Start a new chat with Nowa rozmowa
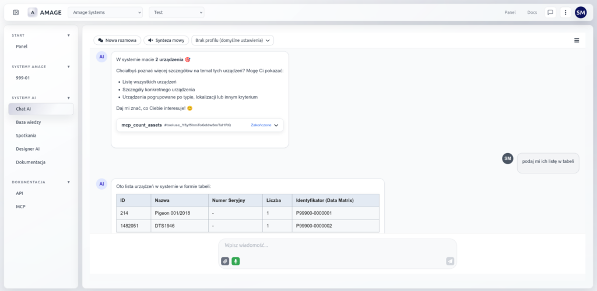The image size is (597, 291). click(117, 40)
